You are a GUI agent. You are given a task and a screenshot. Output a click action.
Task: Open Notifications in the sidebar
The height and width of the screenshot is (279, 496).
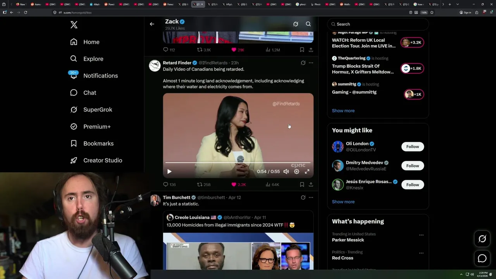click(93, 76)
